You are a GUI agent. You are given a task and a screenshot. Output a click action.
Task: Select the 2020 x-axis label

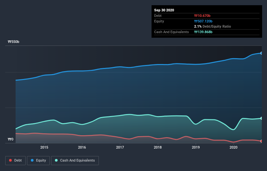pos(234,147)
